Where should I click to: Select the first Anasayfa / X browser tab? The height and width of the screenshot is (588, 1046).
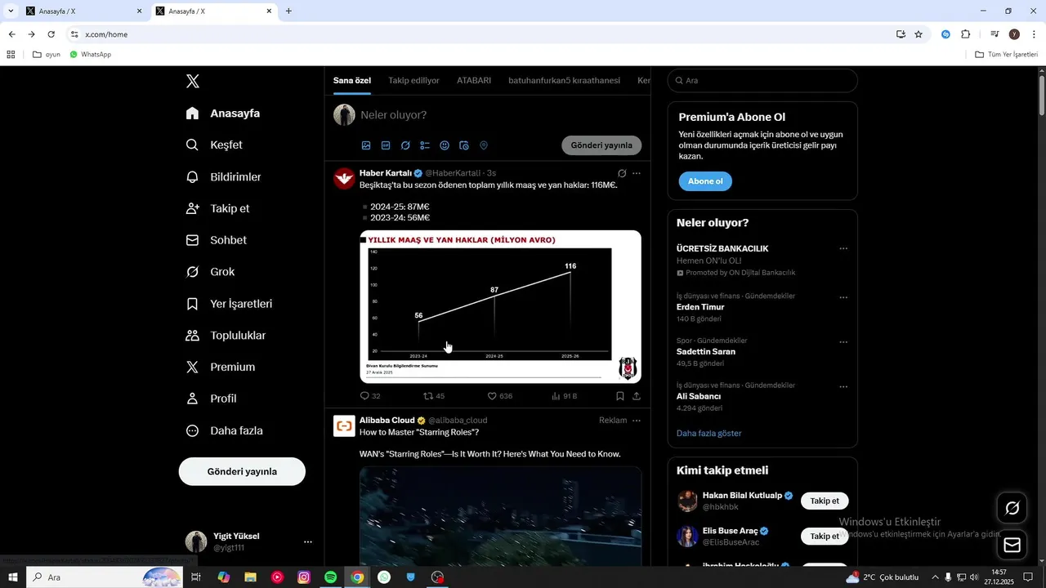(82, 11)
